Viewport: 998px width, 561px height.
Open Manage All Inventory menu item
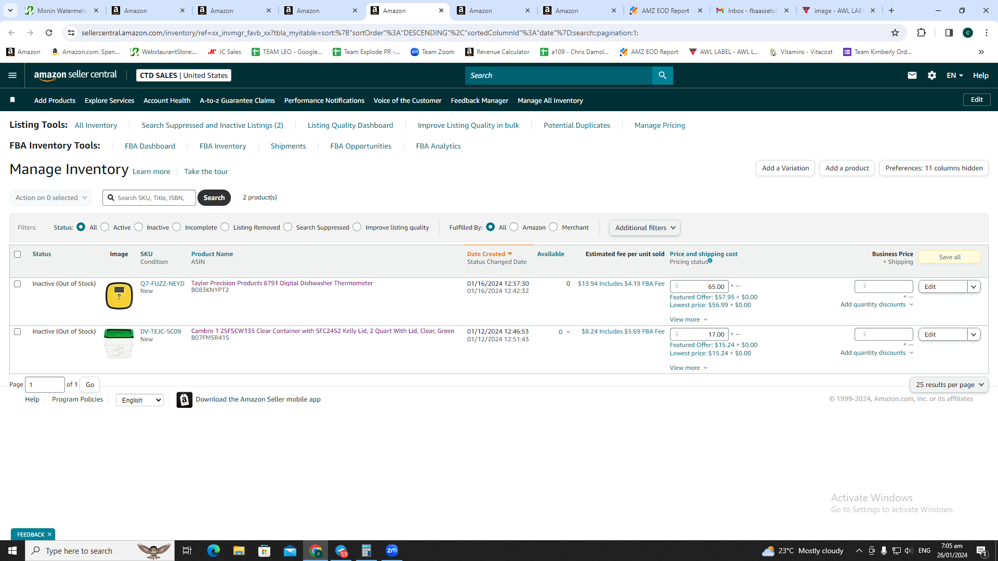coord(550,100)
